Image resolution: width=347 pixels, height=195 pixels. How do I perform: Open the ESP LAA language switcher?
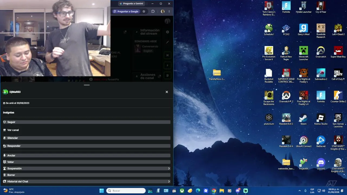312,191
